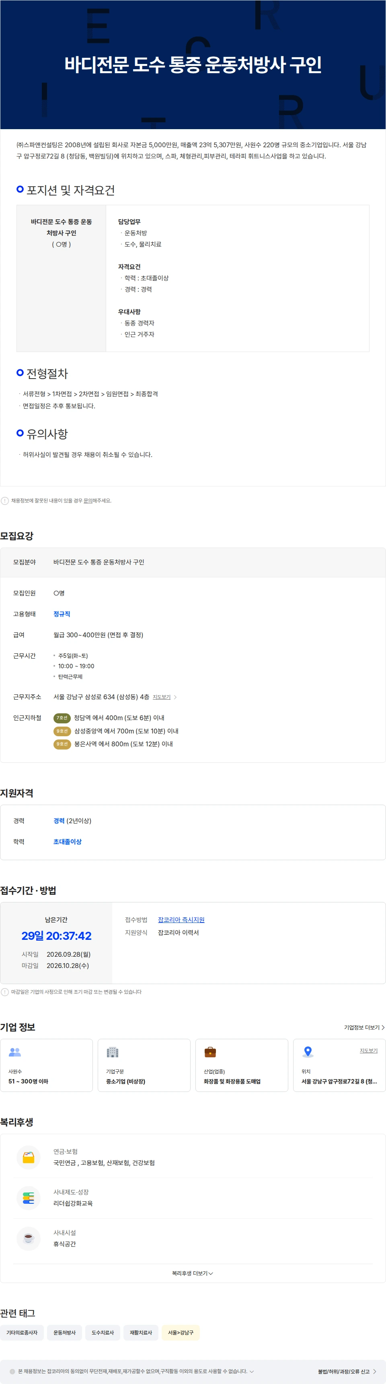
Task: Click the 7호선 subway line badge
Action: [62, 718]
